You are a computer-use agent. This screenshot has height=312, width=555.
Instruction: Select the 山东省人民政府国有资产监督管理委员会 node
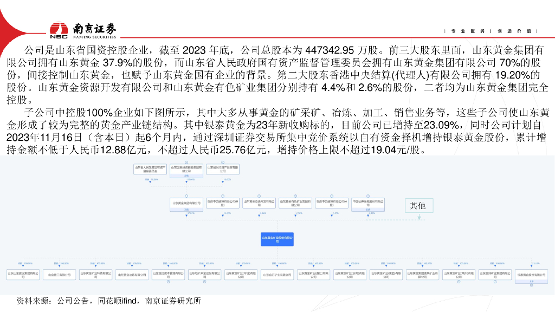[150, 170]
